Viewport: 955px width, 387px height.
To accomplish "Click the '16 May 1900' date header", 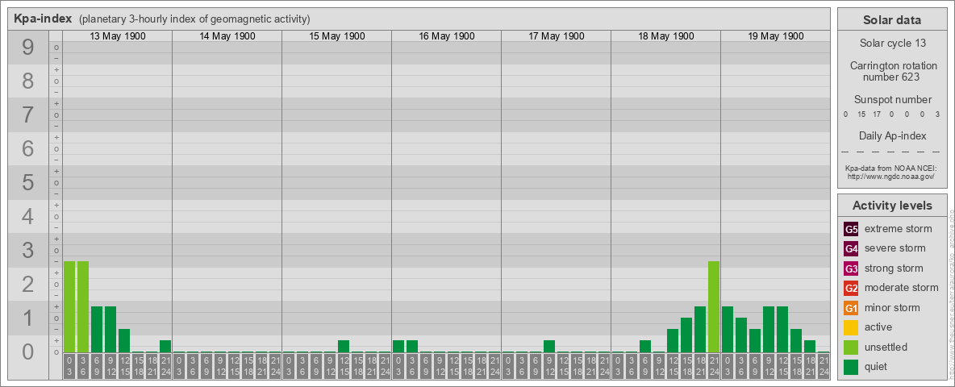I will pos(446,36).
